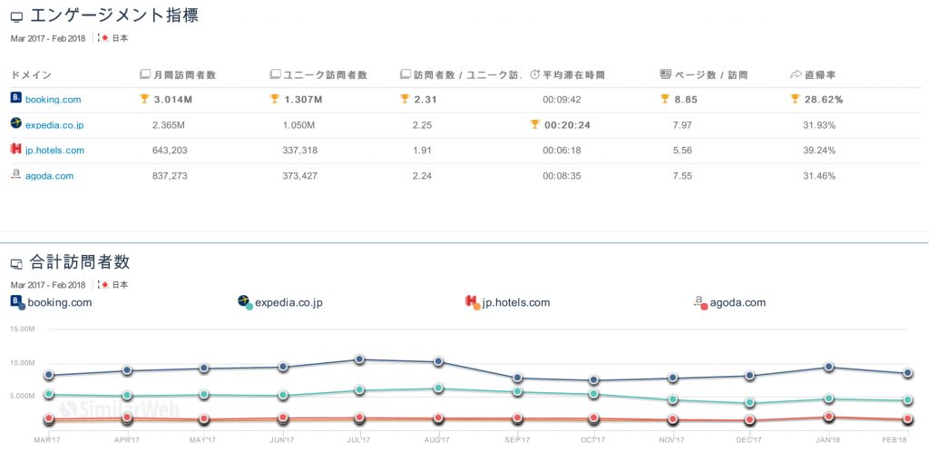Sort table by 月間訪問者数 column
The width and height of the screenshot is (929, 472).
184,74
